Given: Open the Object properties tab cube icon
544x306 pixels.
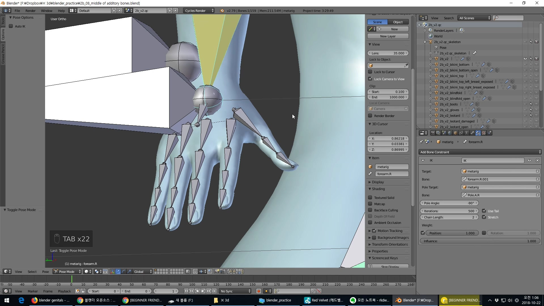Looking at the screenshot, I should 455,133.
